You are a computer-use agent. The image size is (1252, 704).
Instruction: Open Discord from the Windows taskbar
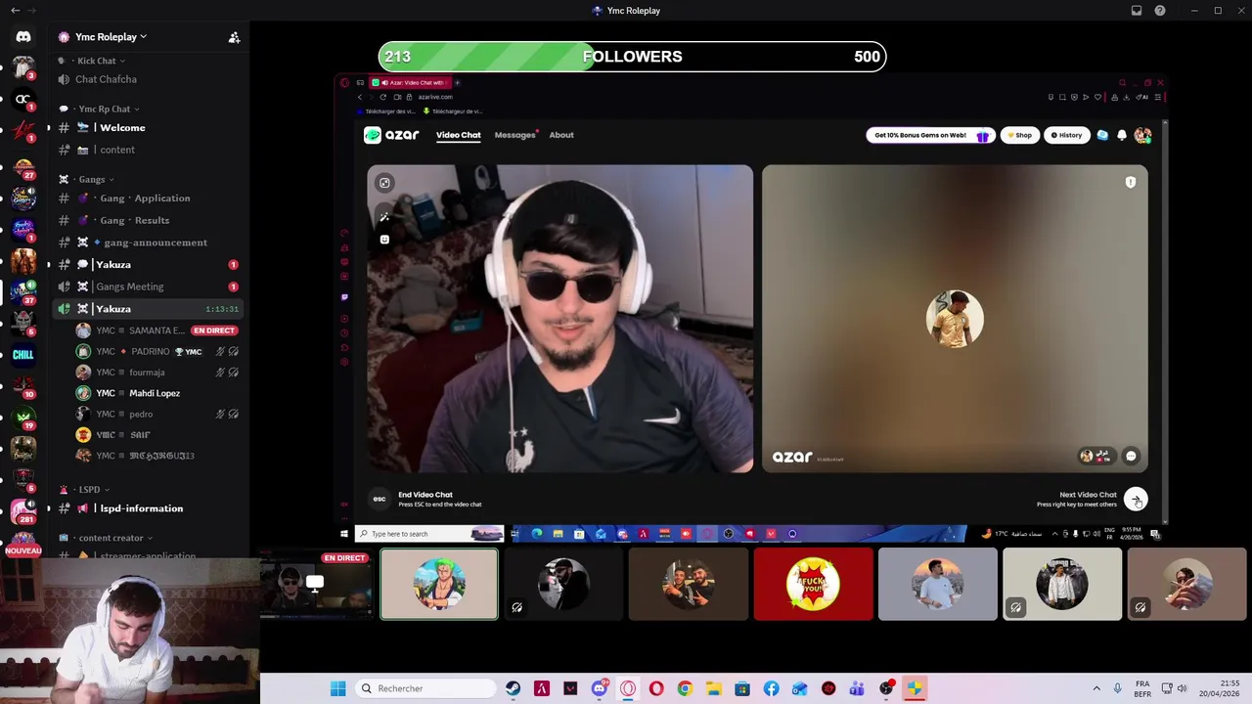599,688
